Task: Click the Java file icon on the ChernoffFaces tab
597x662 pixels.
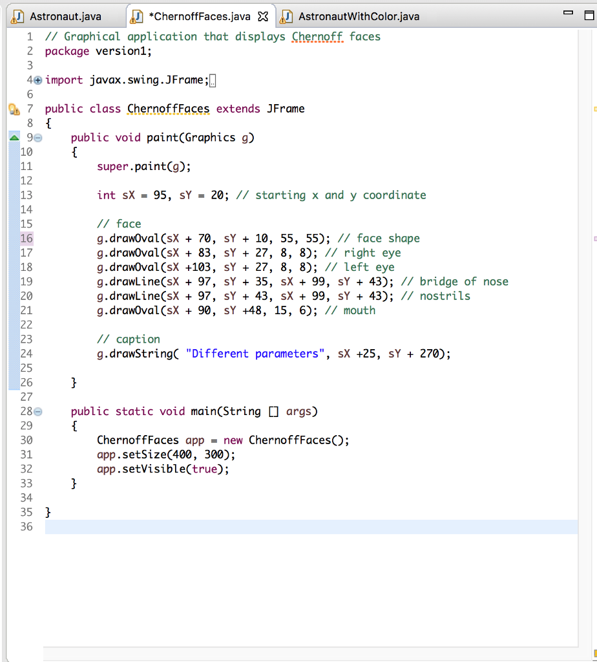Action: click(137, 17)
